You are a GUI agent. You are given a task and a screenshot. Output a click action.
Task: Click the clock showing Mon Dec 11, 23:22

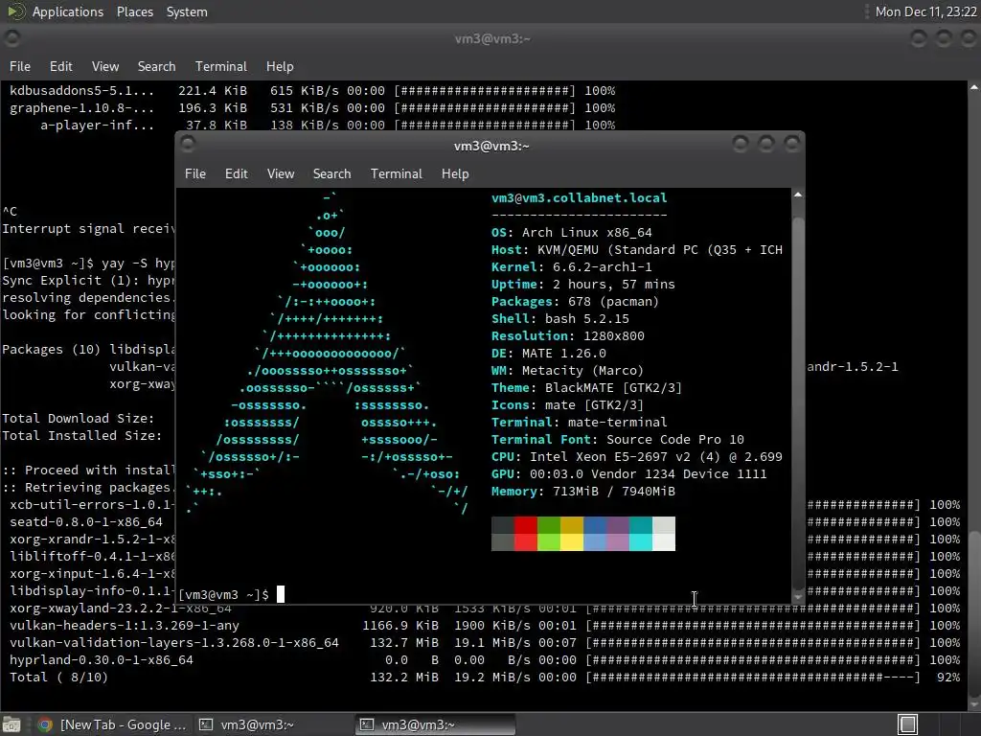coord(925,11)
